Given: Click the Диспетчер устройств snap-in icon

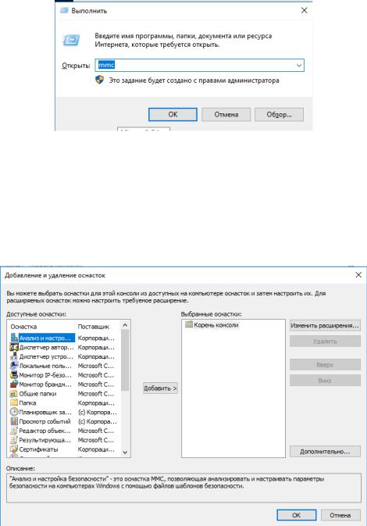Looking at the screenshot, I should [14, 356].
